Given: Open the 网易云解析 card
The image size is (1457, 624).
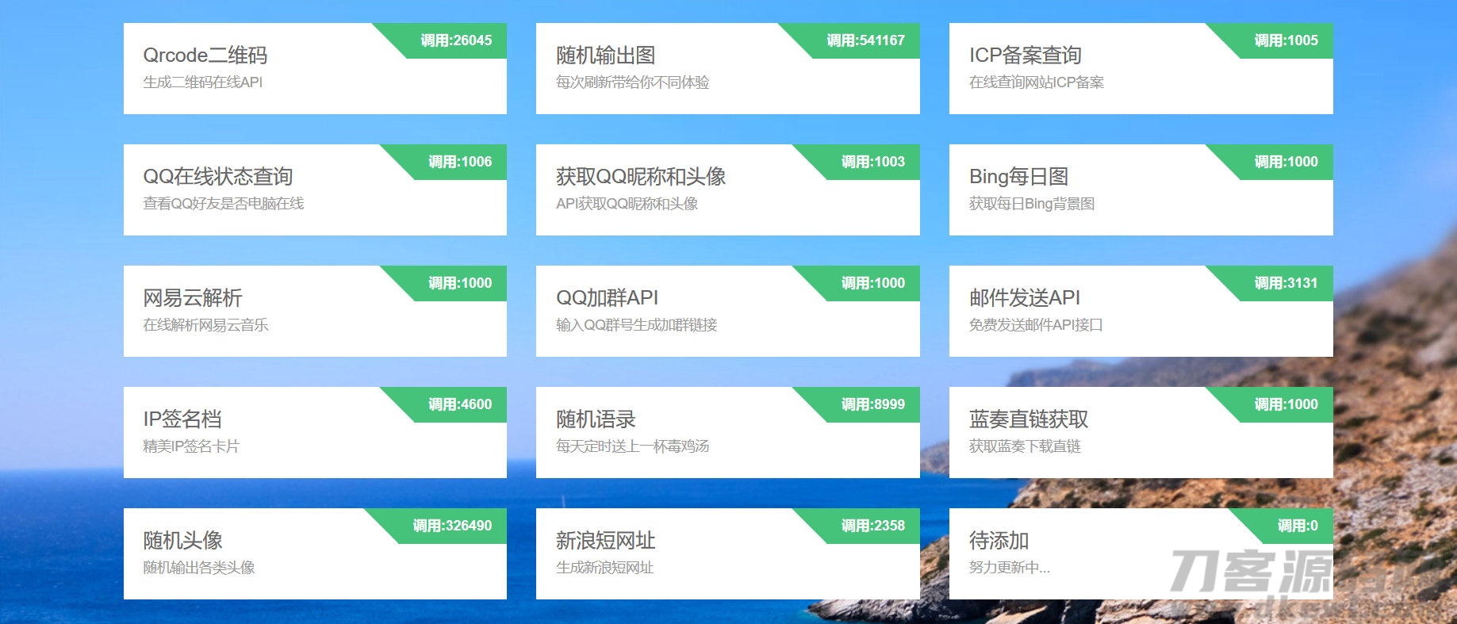Looking at the screenshot, I should pos(314,312).
